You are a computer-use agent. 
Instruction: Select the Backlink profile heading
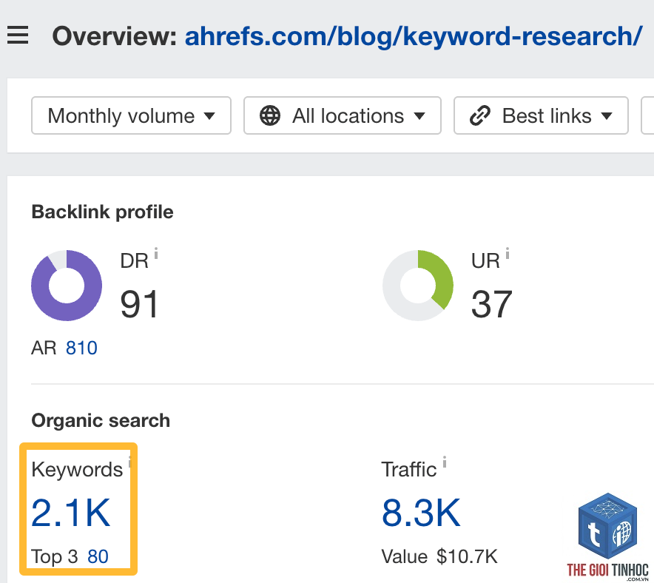tap(102, 212)
